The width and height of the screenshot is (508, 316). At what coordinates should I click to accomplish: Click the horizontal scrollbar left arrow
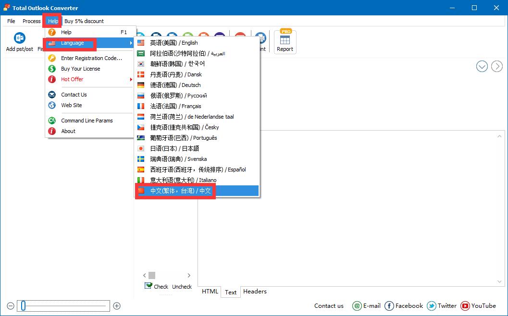click(x=145, y=276)
